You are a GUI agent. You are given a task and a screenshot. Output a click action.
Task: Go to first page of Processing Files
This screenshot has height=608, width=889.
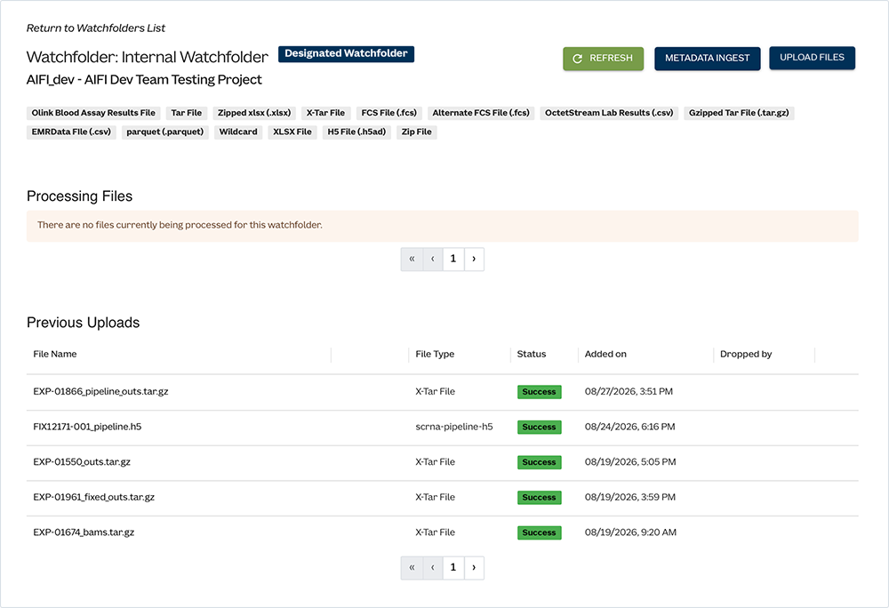[412, 259]
